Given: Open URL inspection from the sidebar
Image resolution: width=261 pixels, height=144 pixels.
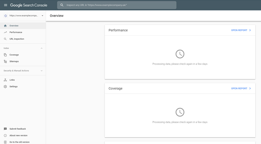Looking at the screenshot, I should 23,39.
